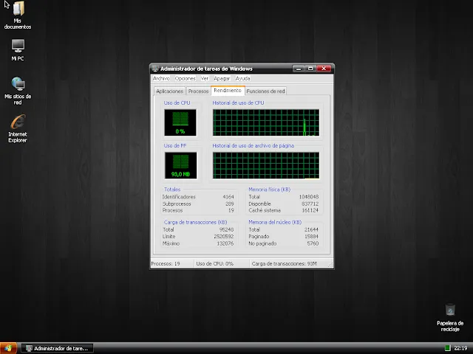Click the No paginado value 5760
This screenshot has height=354, width=473.
tap(313, 243)
